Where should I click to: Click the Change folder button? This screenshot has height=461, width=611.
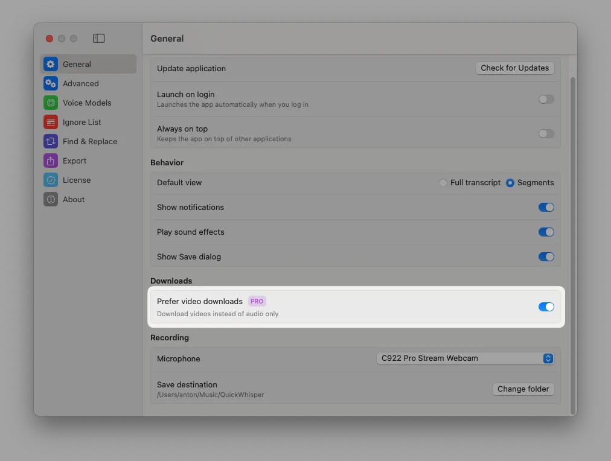[523, 389]
